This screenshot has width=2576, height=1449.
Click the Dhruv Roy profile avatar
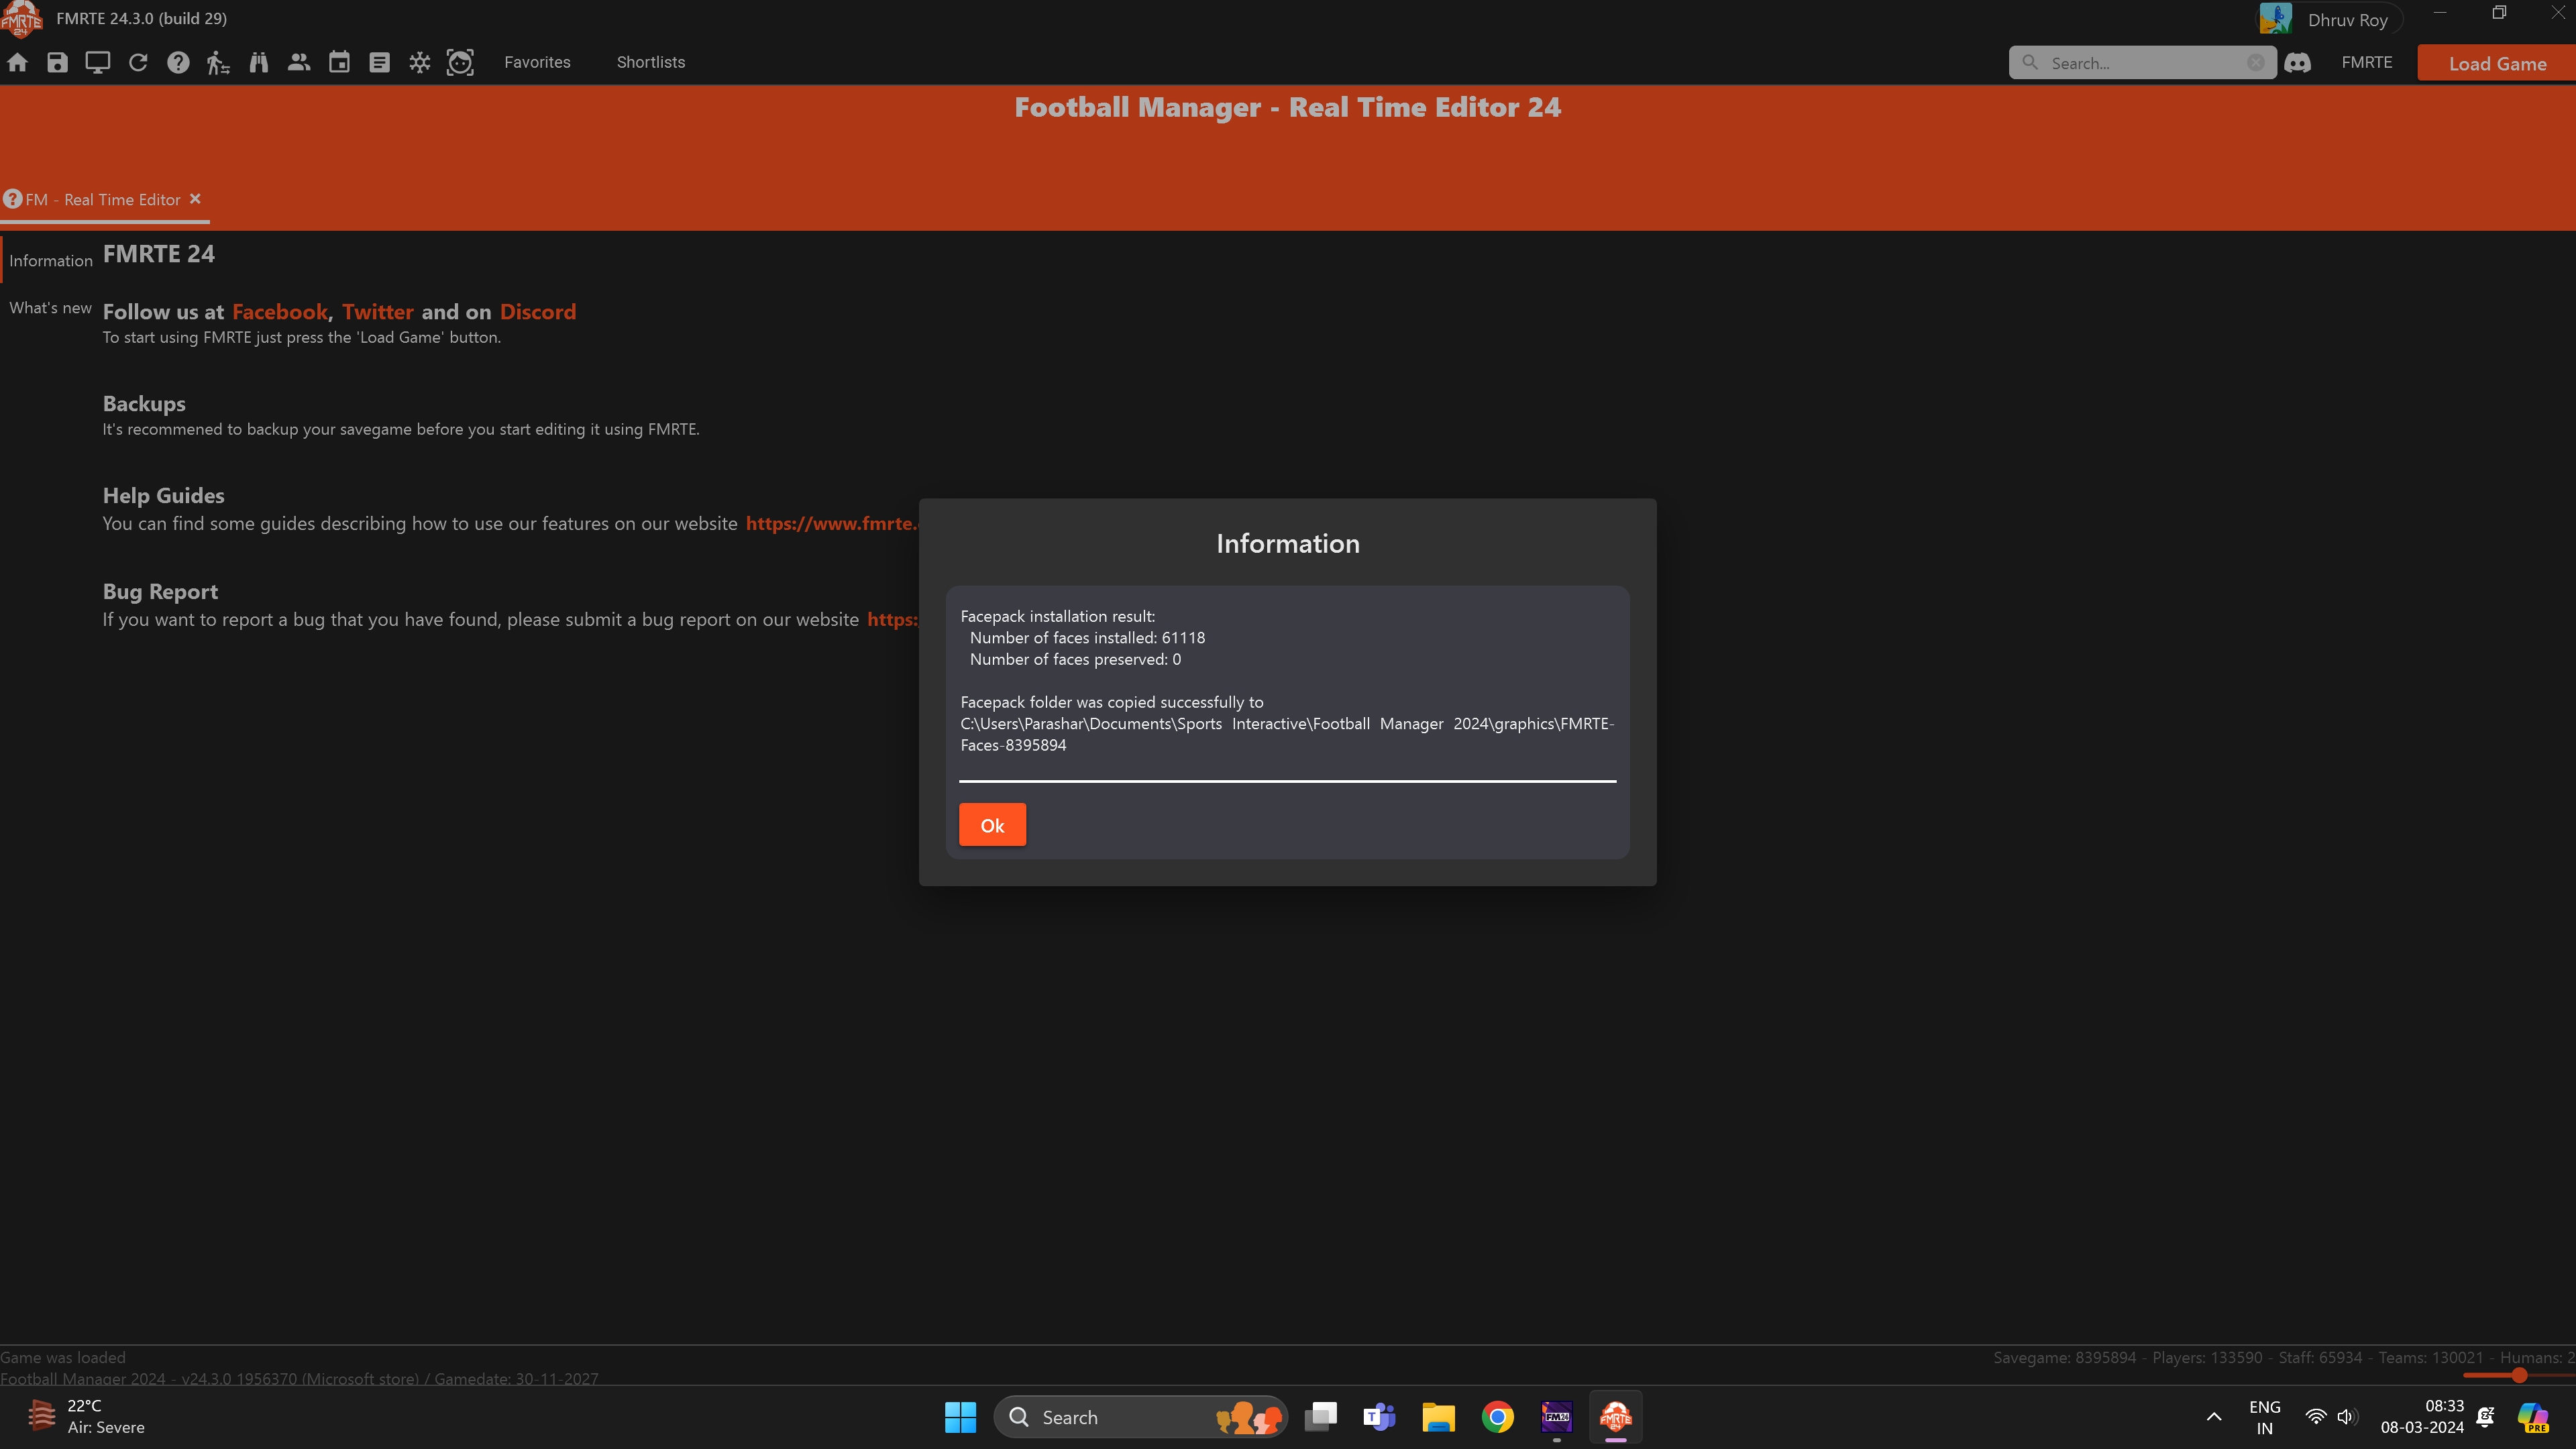click(2275, 19)
